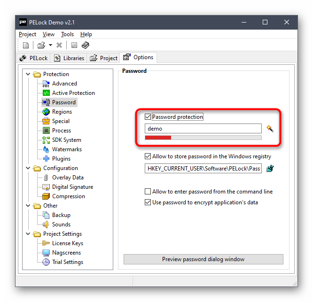Enable Allow to enter password from command line
This screenshot has height=302, width=313.
[x=148, y=192]
